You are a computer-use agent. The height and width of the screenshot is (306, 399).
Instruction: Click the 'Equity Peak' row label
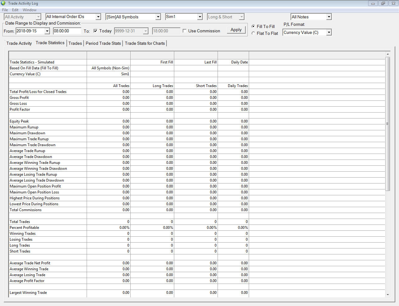(19, 121)
